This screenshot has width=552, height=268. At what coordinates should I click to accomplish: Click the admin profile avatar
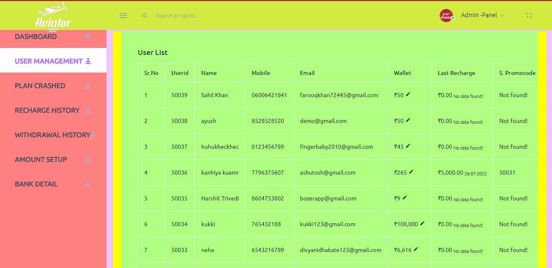[x=446, y=16]
